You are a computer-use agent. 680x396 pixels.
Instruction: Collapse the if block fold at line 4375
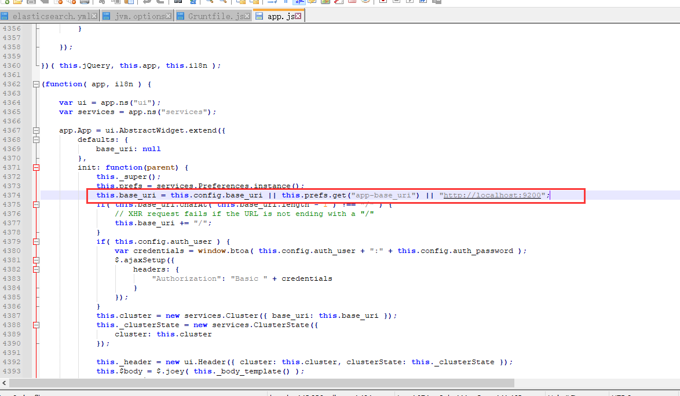[36, 205]
